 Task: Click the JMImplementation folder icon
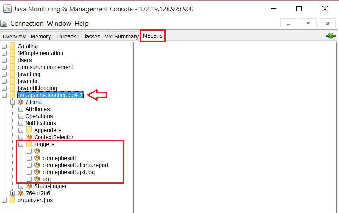[13, 53]
